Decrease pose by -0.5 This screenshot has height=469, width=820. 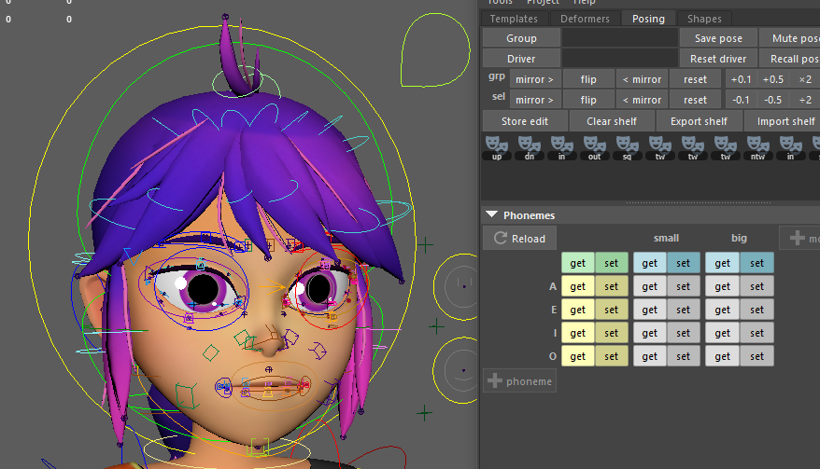[773, 100]
